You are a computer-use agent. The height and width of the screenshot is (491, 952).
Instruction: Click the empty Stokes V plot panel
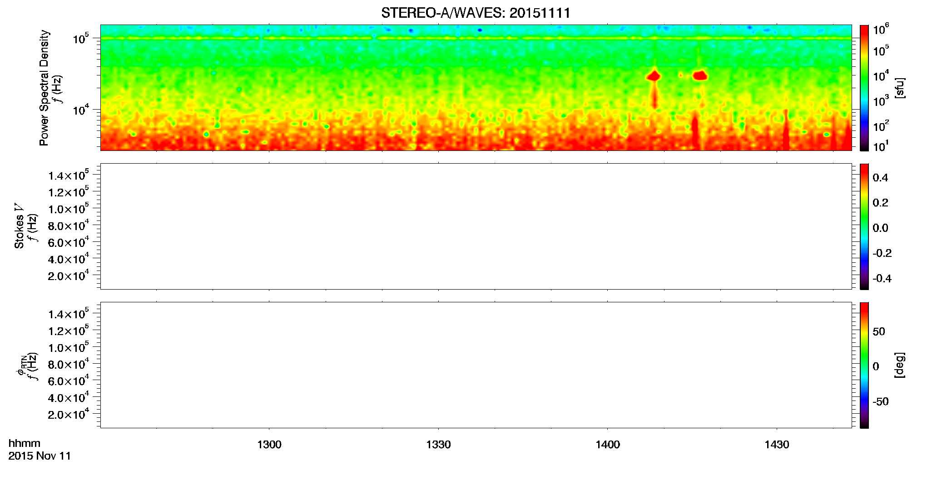point(476,226)
